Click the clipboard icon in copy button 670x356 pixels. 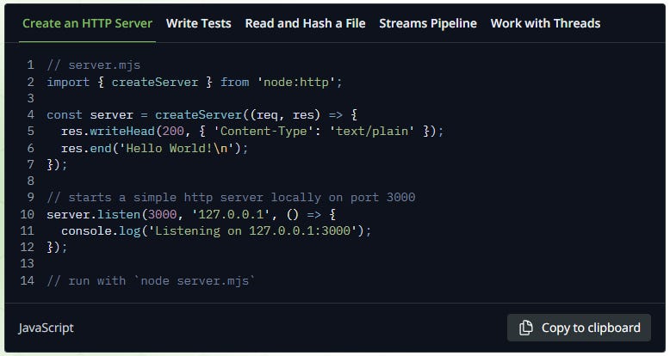point(526,328)
